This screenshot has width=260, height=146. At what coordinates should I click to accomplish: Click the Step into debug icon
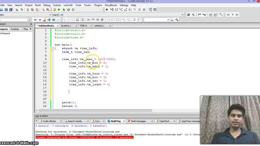[x=121, y=10]
